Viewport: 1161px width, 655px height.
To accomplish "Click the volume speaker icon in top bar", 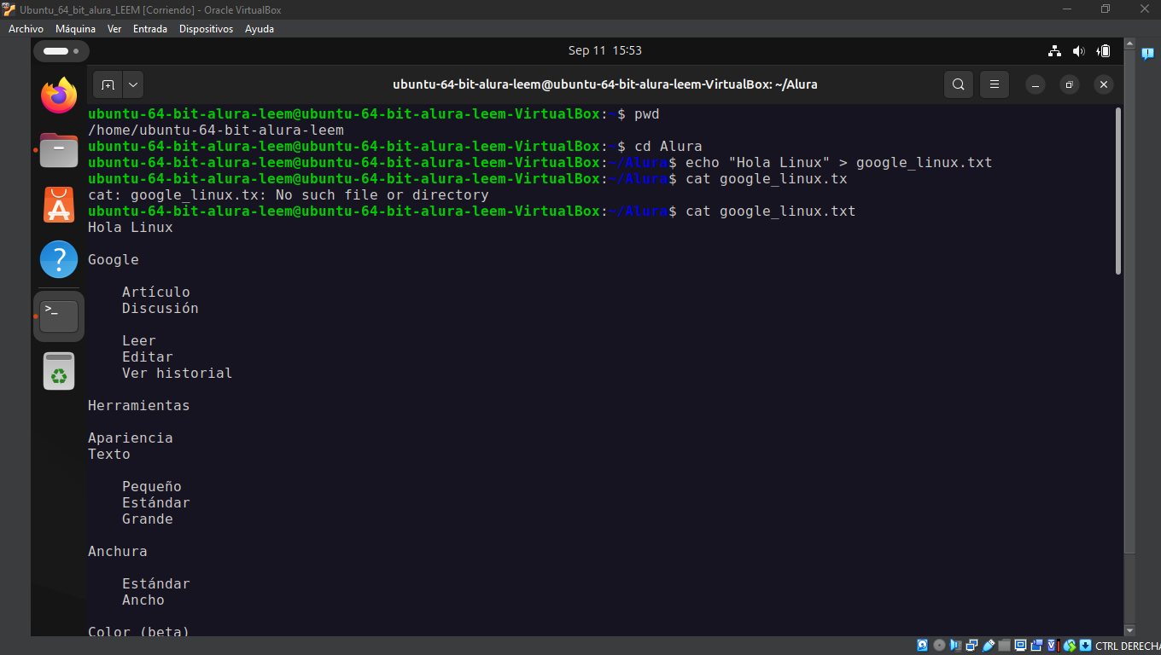I will (x=1079, y=51).
